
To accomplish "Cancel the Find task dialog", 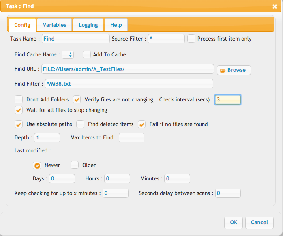I will [x=259, y=223].
